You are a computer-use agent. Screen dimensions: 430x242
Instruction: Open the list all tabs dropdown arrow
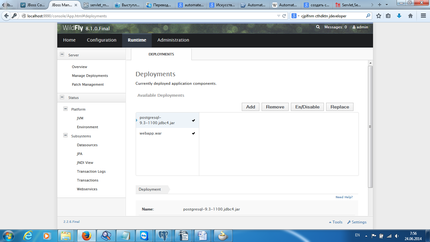point(387,5)
